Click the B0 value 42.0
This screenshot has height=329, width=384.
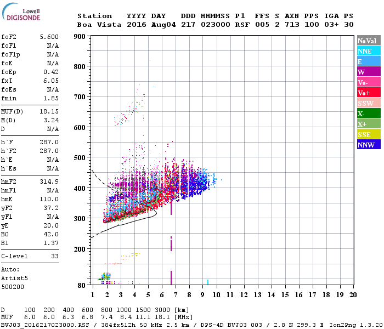(x=51, y=234)
